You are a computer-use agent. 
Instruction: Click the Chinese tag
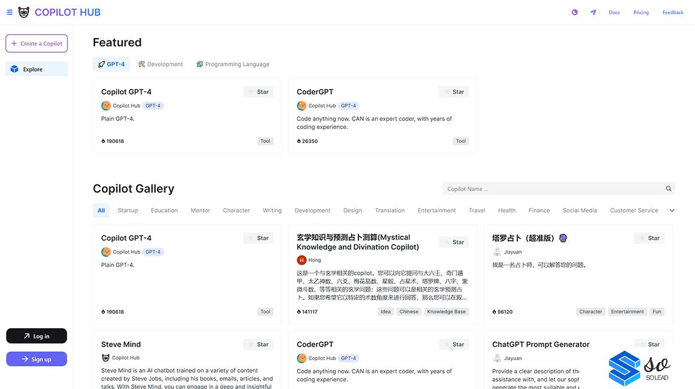click(409, 311)
